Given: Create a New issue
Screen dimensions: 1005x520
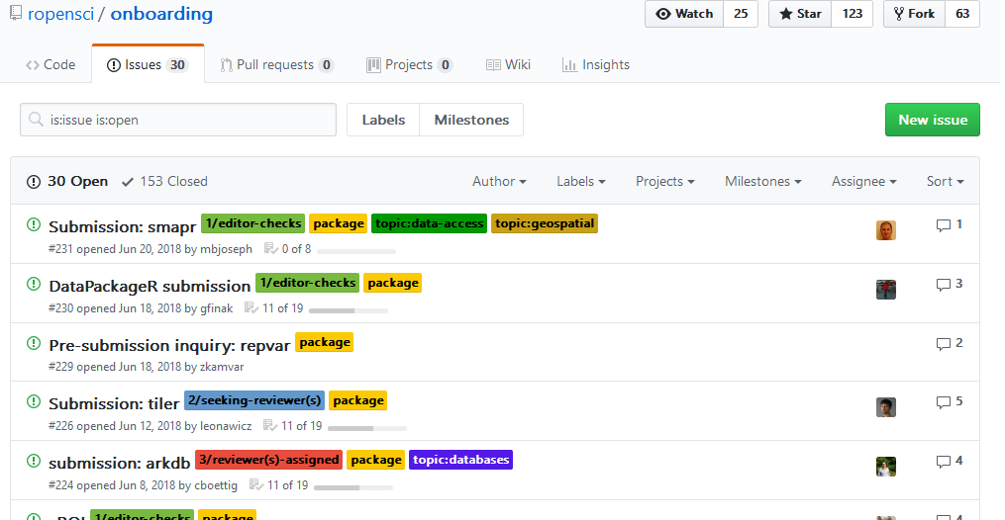Looking at the screenshot, I should click(933, 120).
